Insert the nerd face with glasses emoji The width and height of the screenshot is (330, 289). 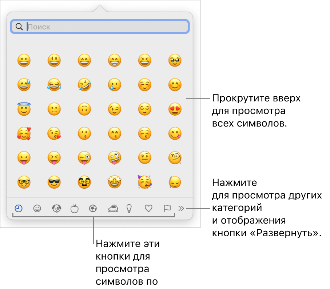click(x=24, y=182)
